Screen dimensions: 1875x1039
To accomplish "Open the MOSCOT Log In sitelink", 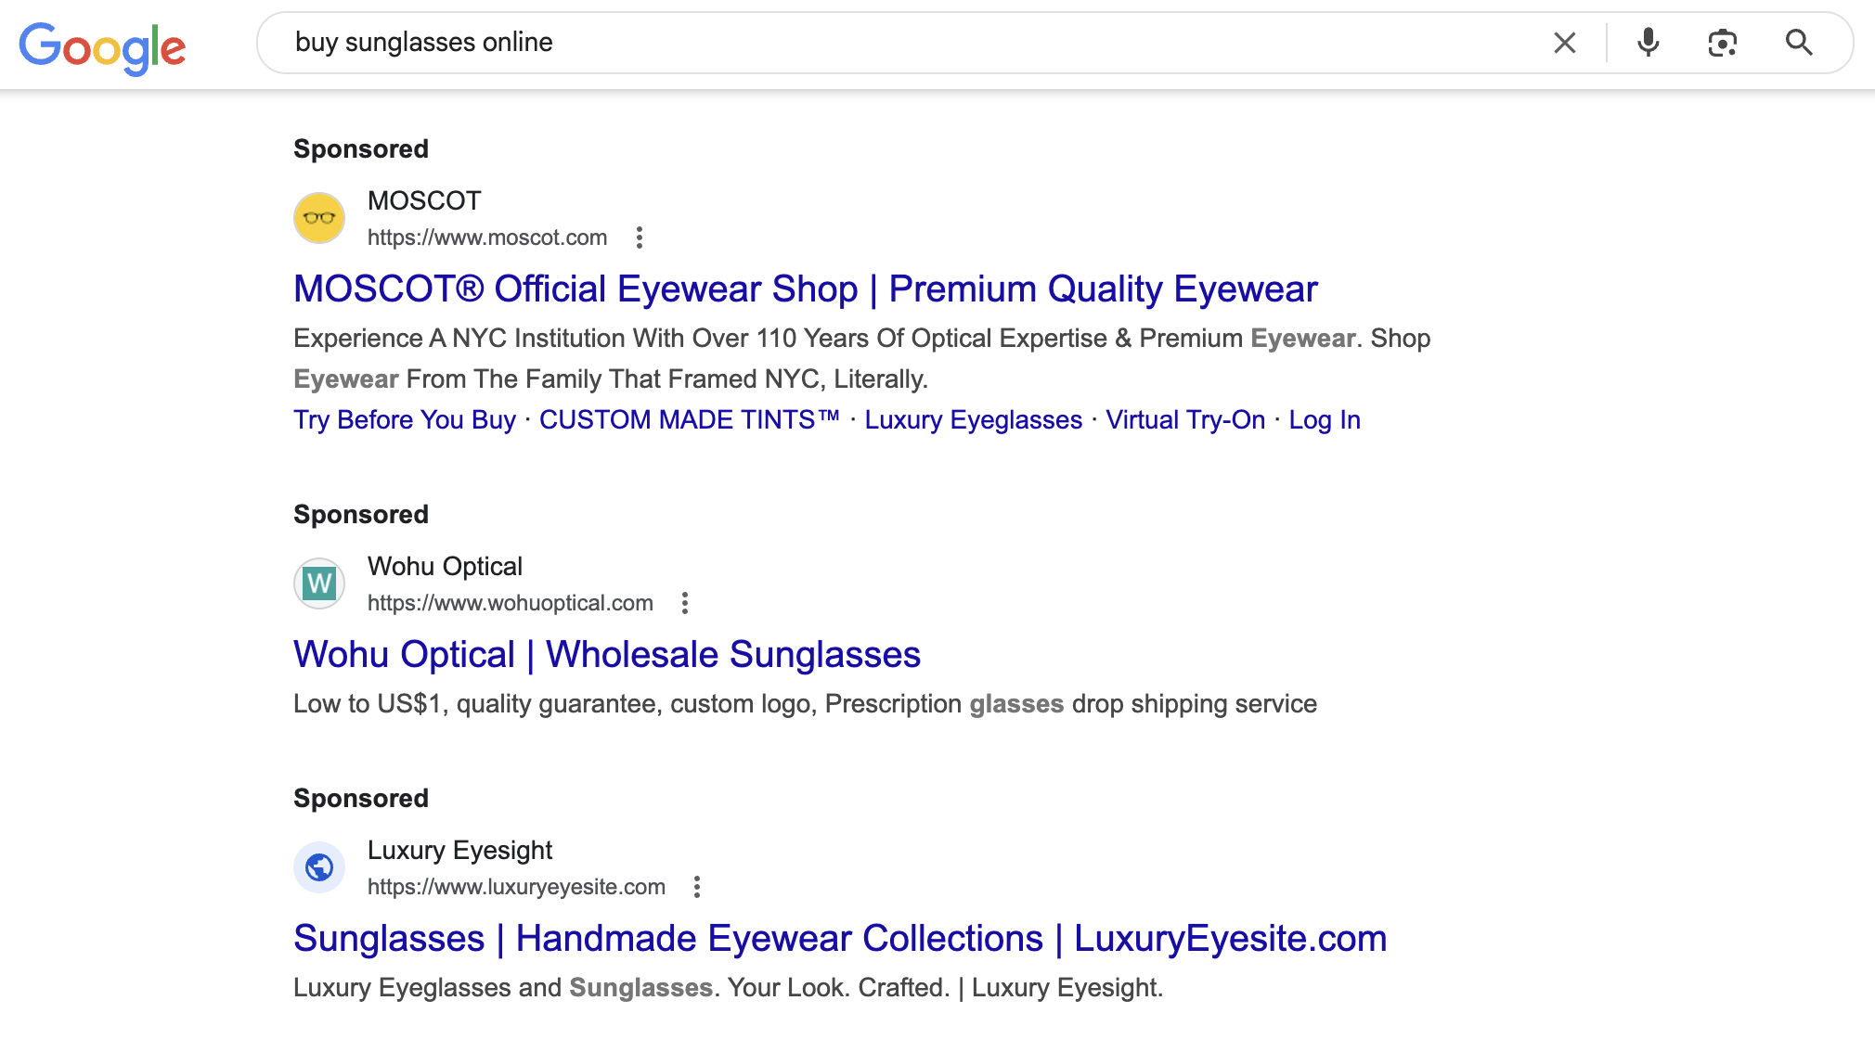I will coord(1325,420).
